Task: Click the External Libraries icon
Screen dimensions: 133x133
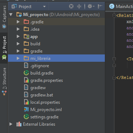Action: (x=19, y=124)
